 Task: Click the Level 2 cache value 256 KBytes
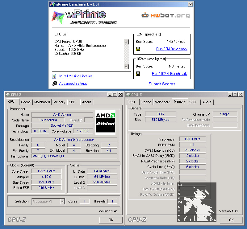(x=102, y=182)
